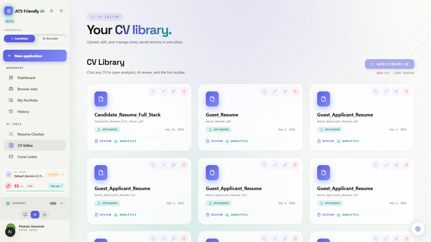Open My Portfolio page

35,100
